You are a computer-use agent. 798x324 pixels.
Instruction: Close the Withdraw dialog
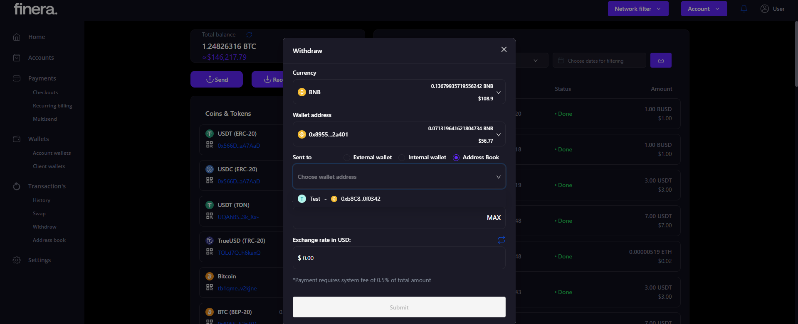504,50
